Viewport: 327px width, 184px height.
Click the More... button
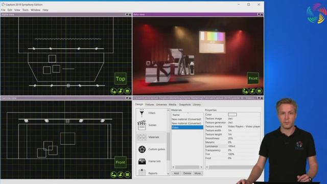(x=198, y=173)
